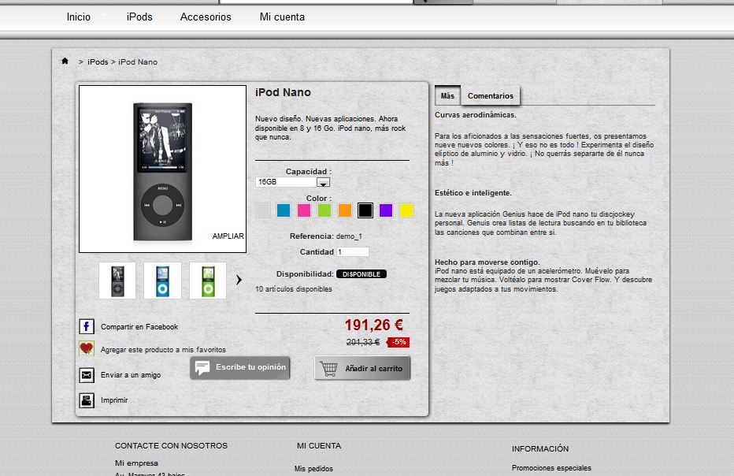The image size is (734, 476).
Task: Switch to the Más tab
Action: pyautogui.click(x=447, y=95)
